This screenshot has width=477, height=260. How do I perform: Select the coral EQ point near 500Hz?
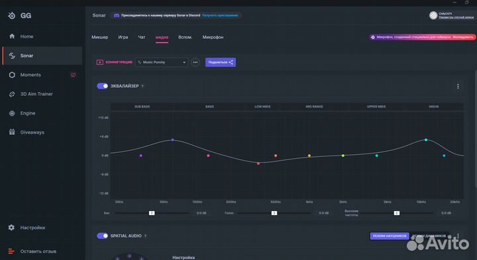point(276,155)
